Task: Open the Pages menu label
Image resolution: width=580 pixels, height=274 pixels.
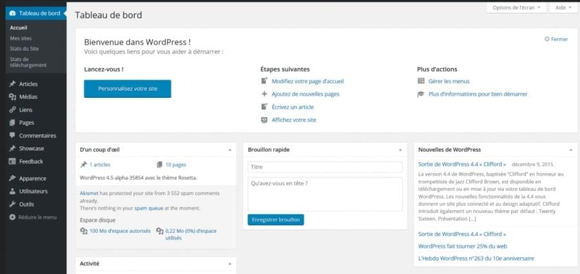Action: (26, 123)
